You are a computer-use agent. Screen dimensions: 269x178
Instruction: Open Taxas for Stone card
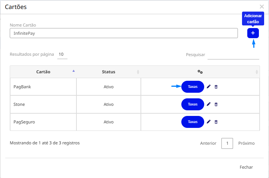pos(193,104)
